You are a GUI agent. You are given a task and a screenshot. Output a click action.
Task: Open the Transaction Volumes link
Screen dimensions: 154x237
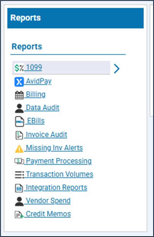(x=60, y=174)
